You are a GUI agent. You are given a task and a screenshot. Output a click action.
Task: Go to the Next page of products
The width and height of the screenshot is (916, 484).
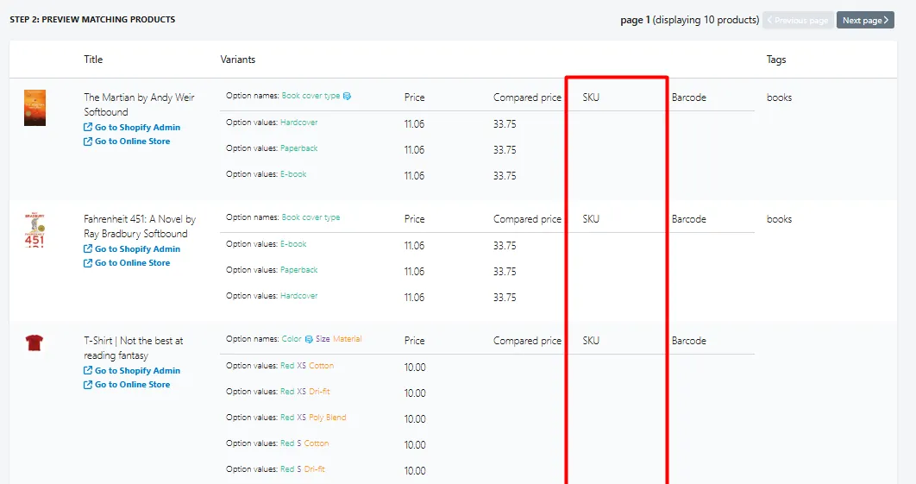[865, 20]
